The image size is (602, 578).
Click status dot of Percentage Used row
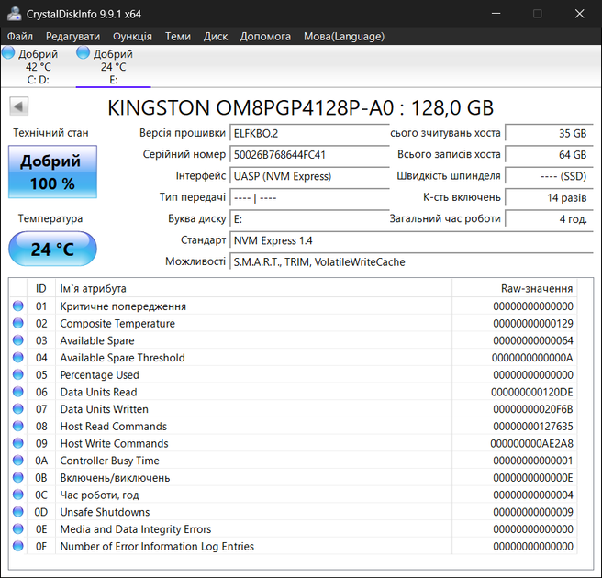[18, 374]
